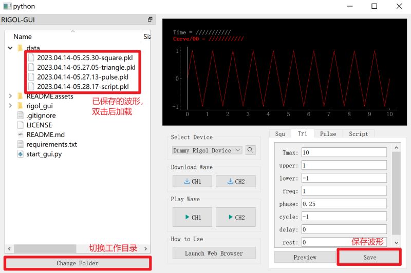The height and width of the screenshot is (273, 411).
Task: Select the start_gui.py file name
Action: (x=44, y=154)
